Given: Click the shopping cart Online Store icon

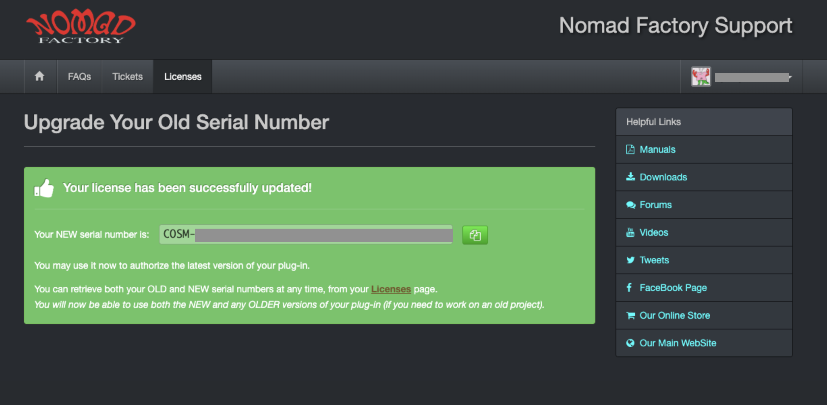Looking at the screenshot, I should [630, 315].
